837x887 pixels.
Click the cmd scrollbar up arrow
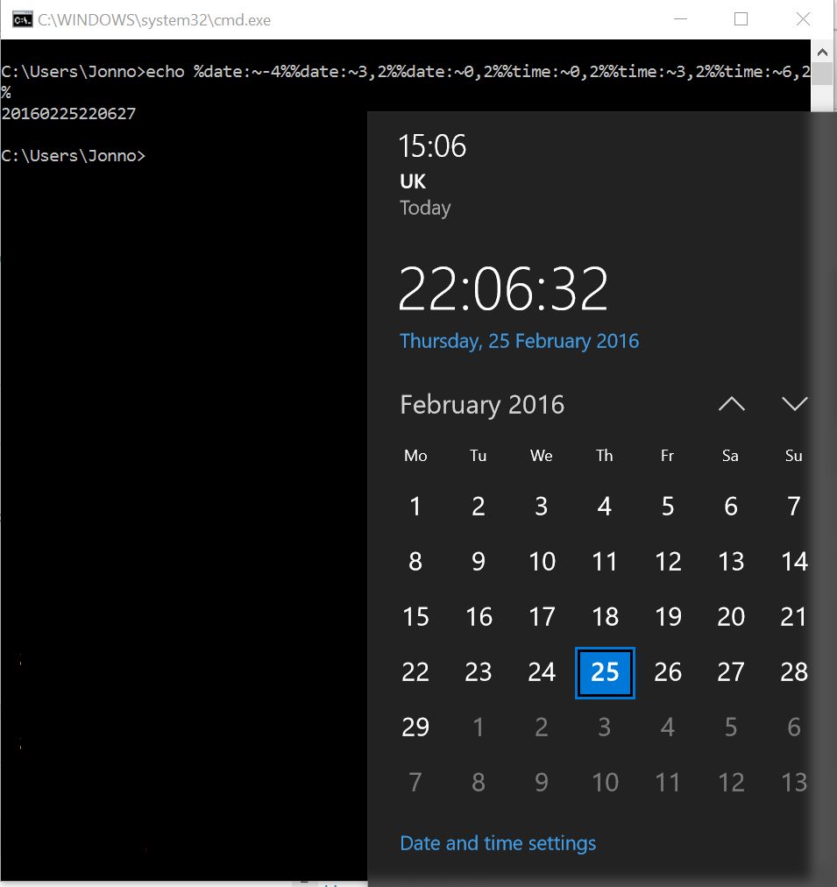pos(823,52)
